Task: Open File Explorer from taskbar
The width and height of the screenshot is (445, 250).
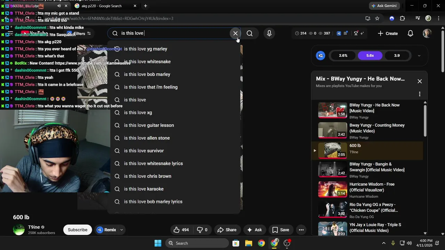Action: click(249, 243)
